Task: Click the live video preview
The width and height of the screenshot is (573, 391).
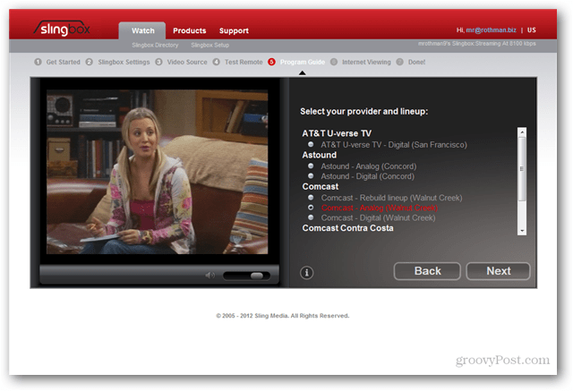Action: (158, 172)
